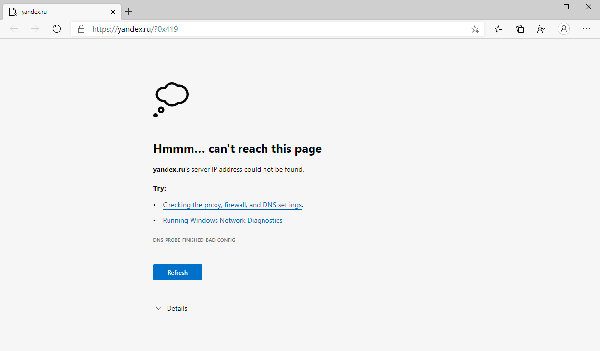Image resolution: width=600 pixels, height=351 pixels.
Task: Open the Favorites list icon
Action: click(x=498, y=29)
